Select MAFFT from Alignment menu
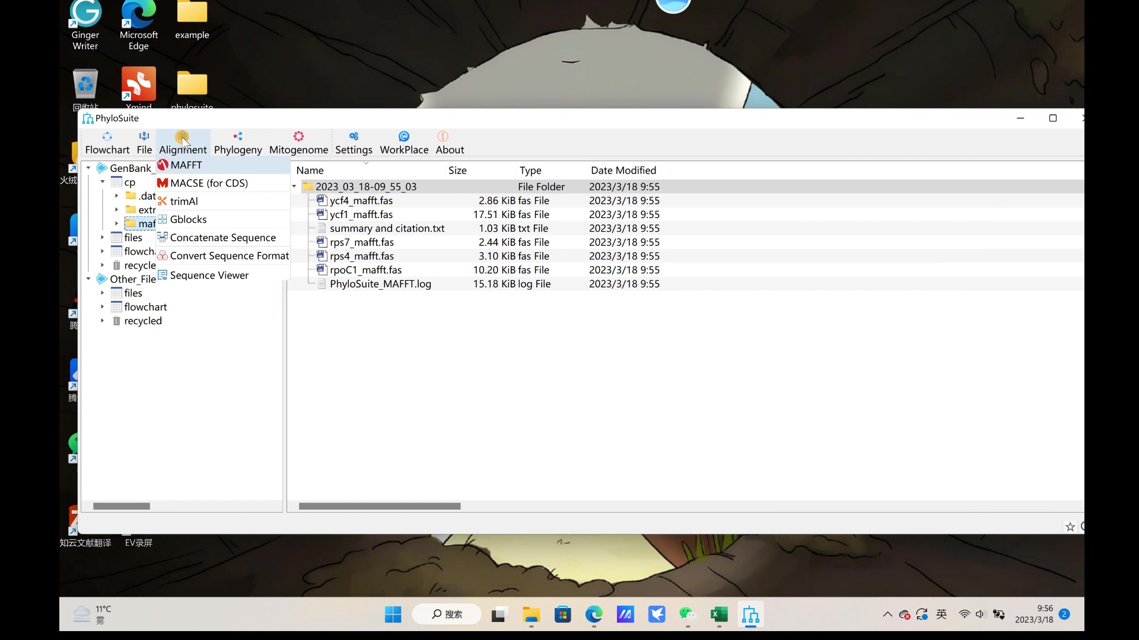This screenshot has height=640, width=1139. point(186,165)
